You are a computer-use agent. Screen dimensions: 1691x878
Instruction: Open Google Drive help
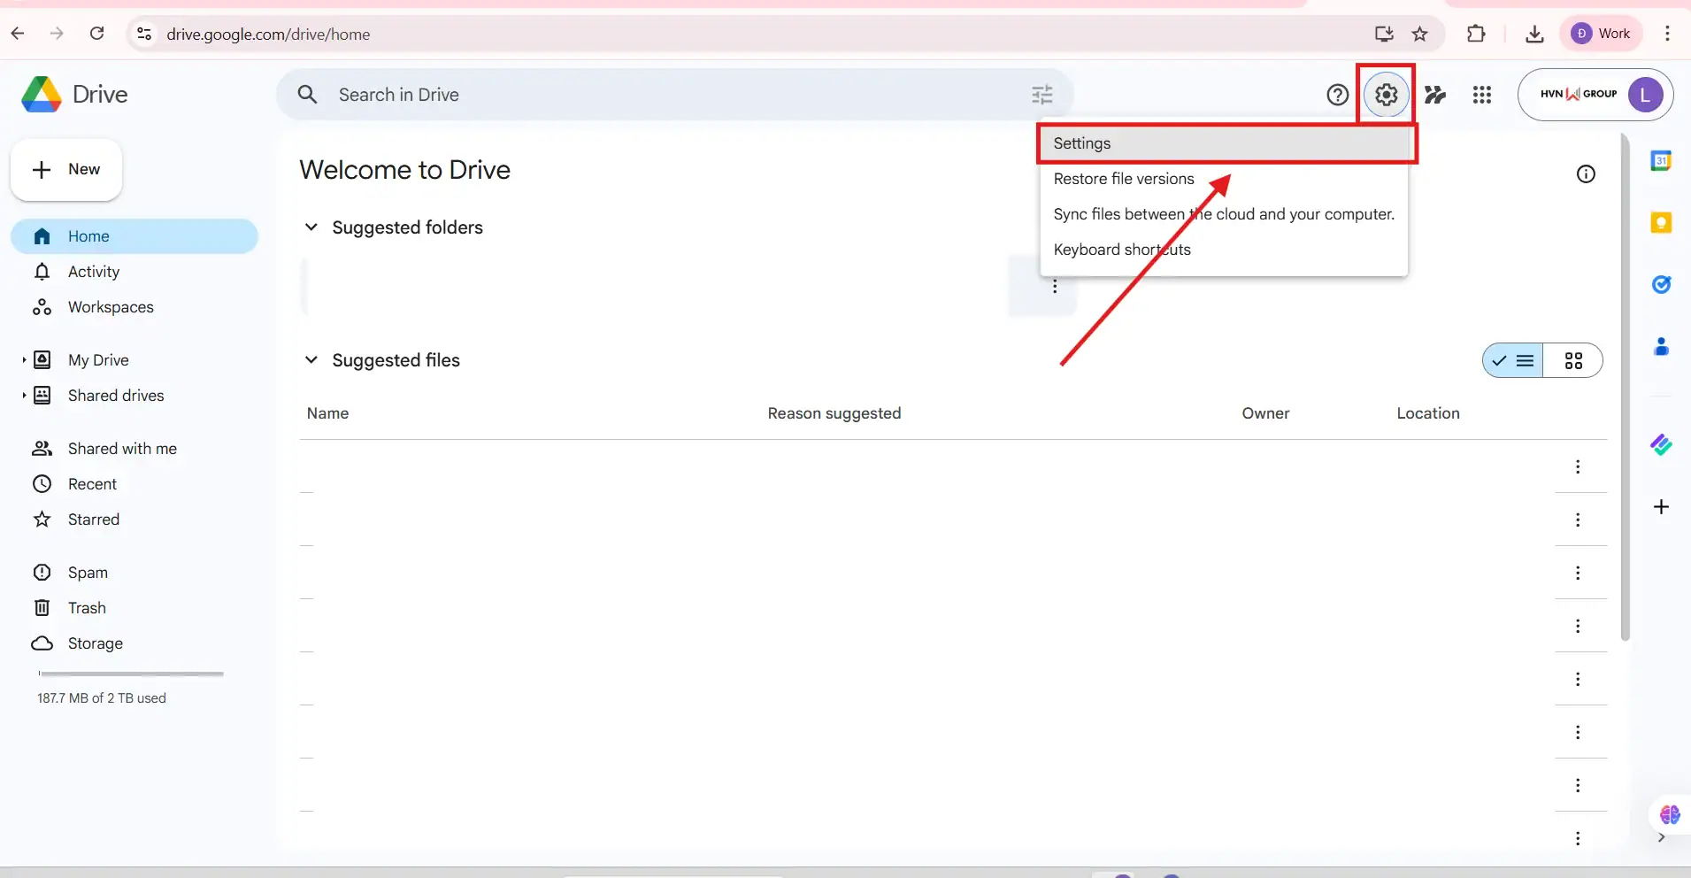point(1337,95)
